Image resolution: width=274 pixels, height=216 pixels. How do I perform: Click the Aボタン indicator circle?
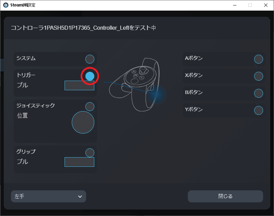259,59
